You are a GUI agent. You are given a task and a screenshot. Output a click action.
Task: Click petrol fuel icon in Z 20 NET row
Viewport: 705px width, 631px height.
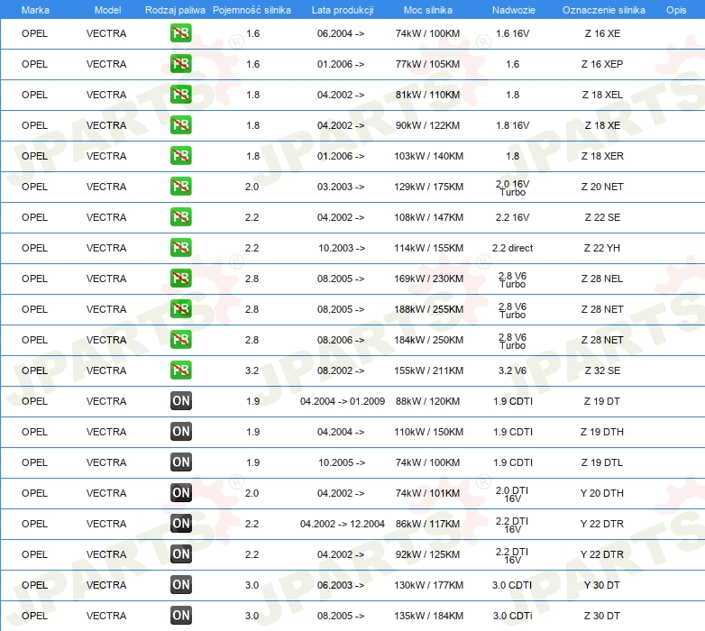coord(180,187)
